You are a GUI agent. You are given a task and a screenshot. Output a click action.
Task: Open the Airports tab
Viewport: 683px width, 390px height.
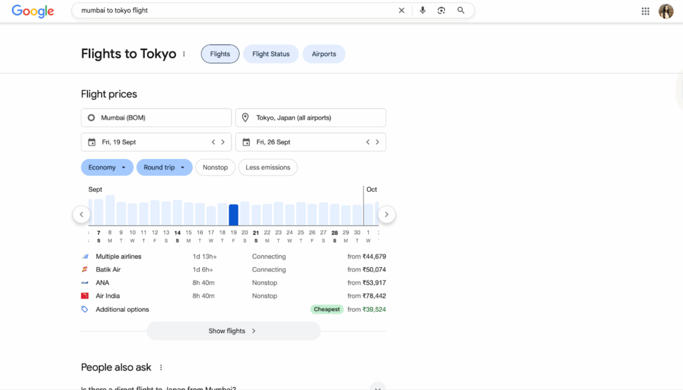[323, 53]
